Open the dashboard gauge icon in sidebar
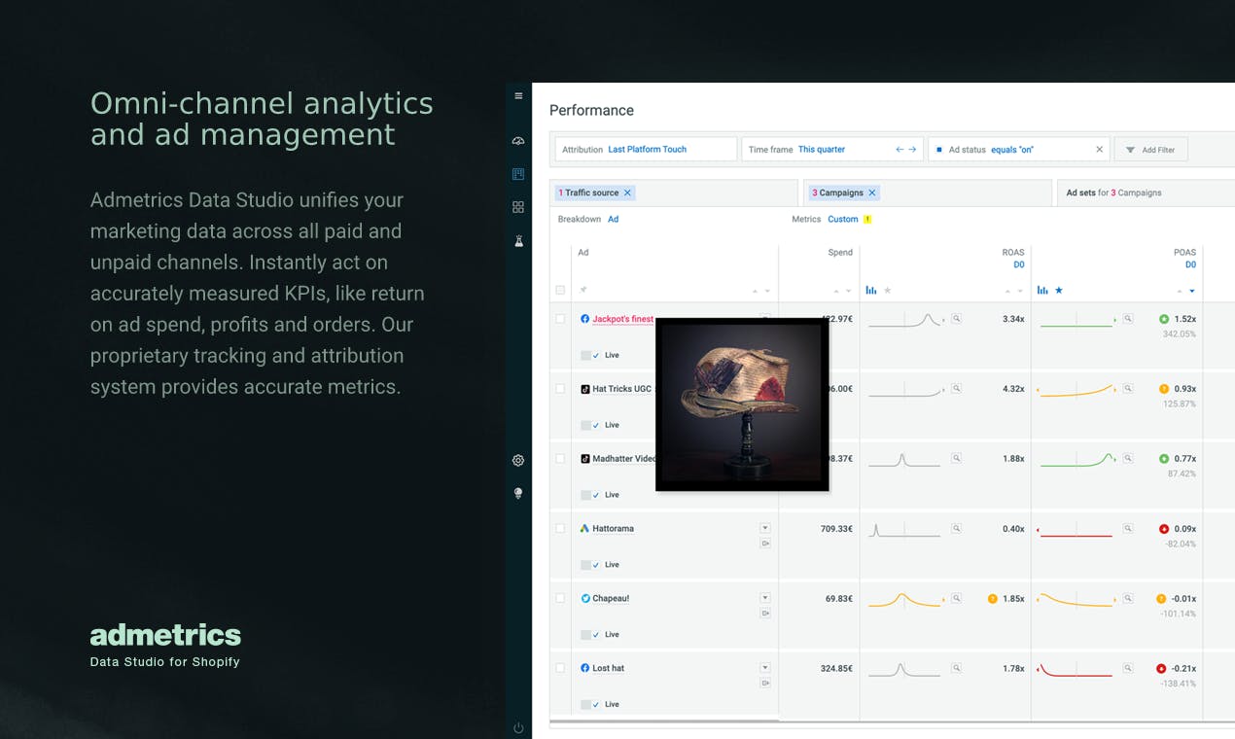This screenshot has height=739, width=1235. click(x=518, y=141)
